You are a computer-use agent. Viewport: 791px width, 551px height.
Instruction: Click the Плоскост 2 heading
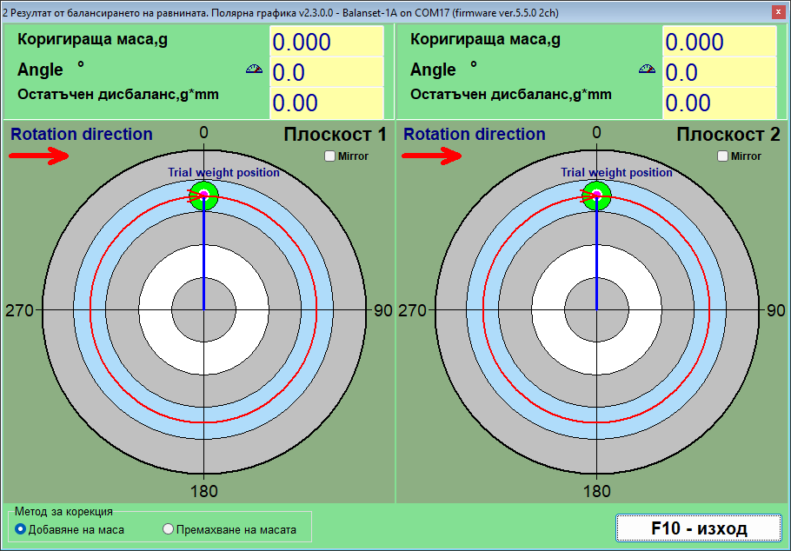(728, 135)
